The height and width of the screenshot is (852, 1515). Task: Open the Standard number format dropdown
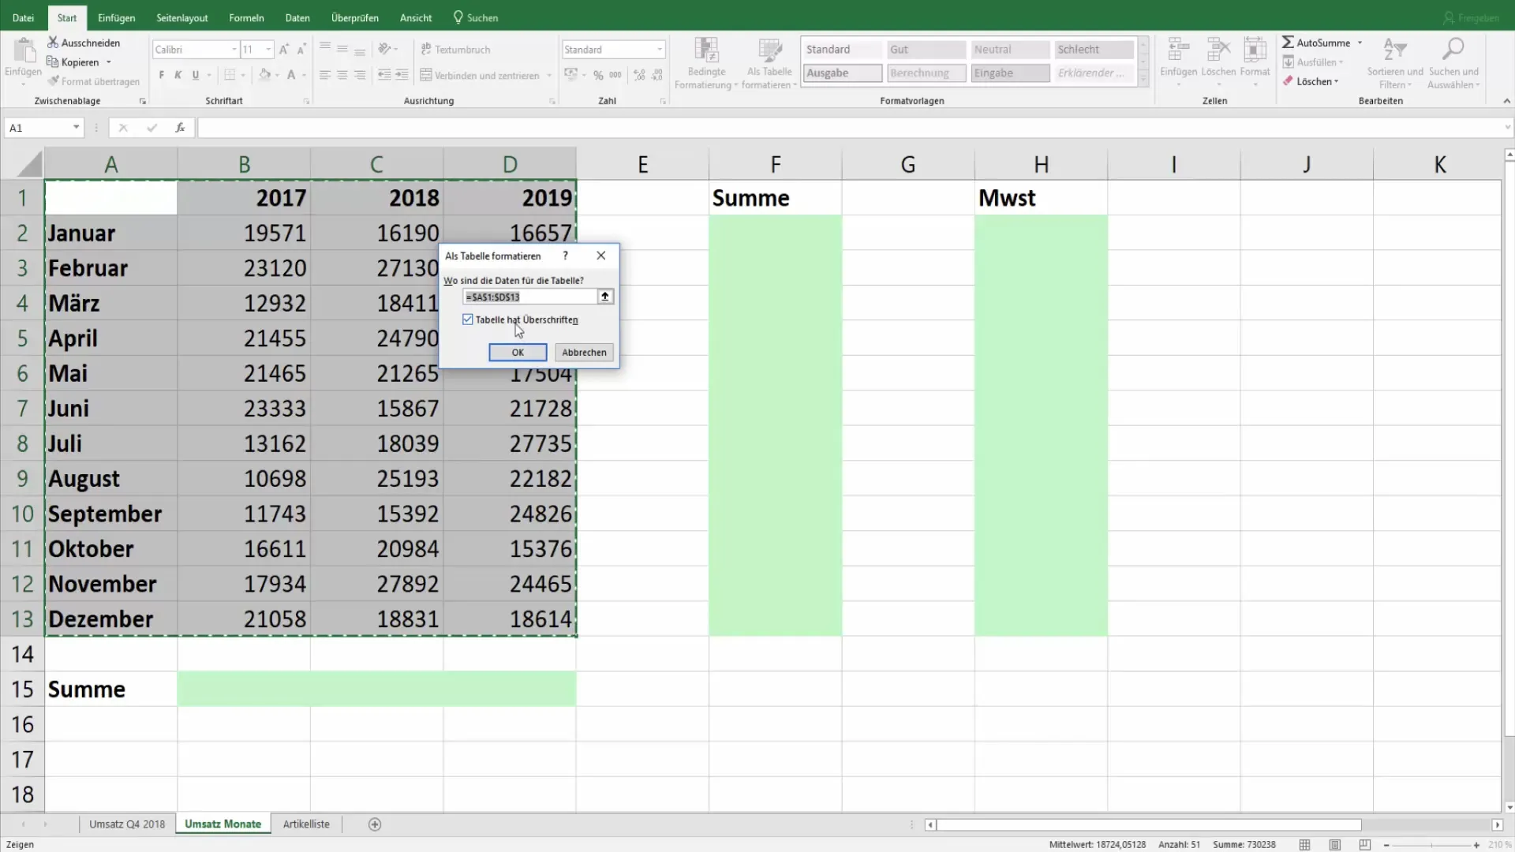(660, 50)
